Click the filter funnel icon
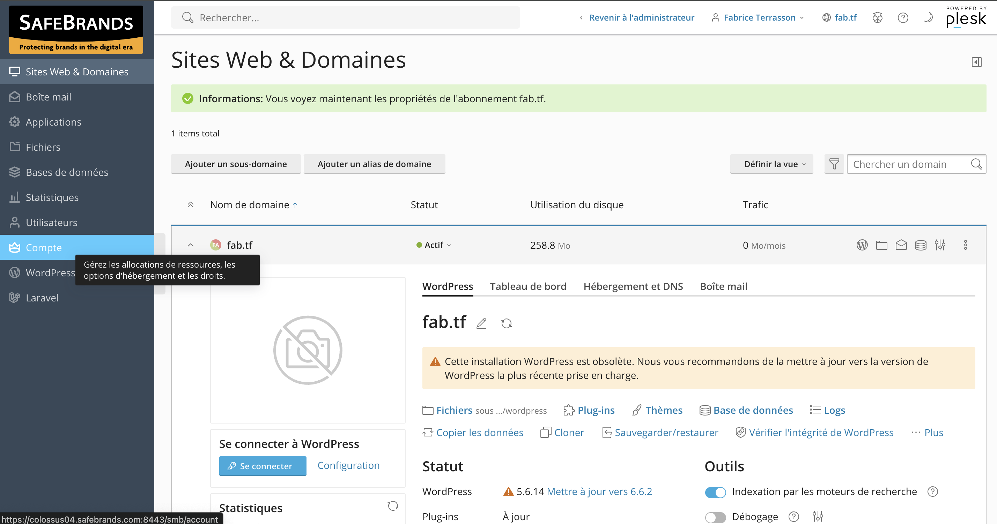 point(834,164)
